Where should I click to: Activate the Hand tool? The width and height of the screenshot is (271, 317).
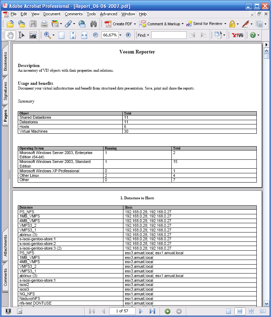coord(10,35)
